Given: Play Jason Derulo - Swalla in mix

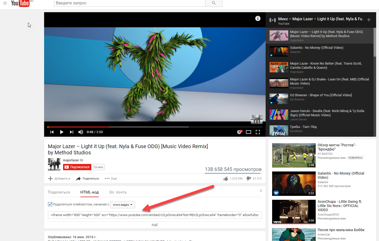Looking at the screenshot, I should click(x=320, y=115).
